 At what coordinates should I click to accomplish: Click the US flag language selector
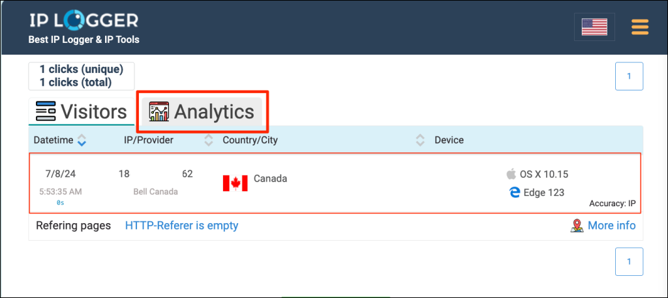click(x=594, y=27)
